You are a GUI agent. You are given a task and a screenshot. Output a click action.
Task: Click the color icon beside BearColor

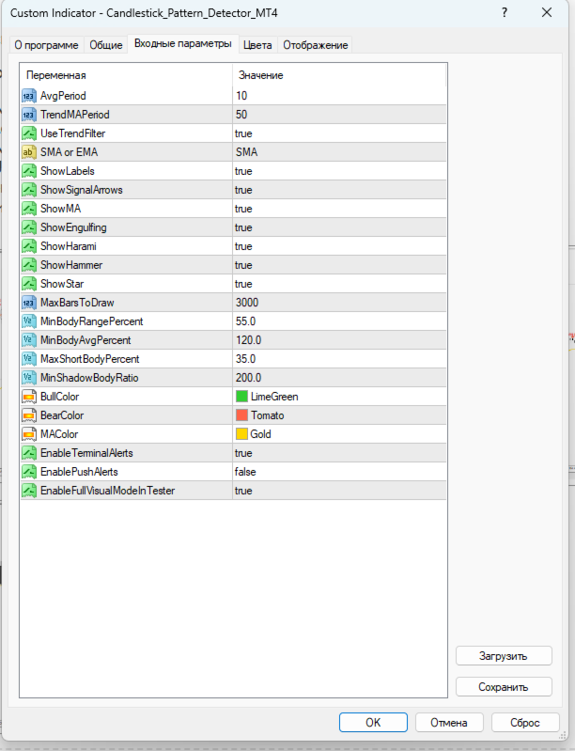click(29, 415)
